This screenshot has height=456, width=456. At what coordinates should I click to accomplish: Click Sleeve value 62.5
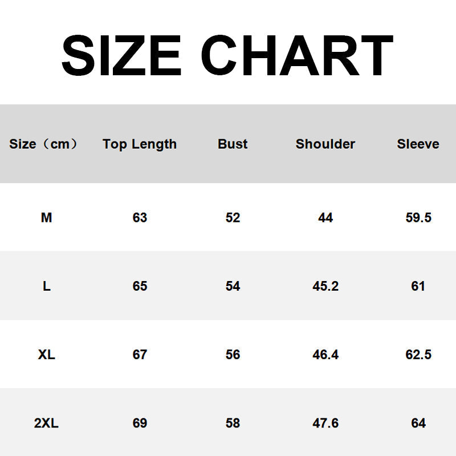tap(418, 355)
